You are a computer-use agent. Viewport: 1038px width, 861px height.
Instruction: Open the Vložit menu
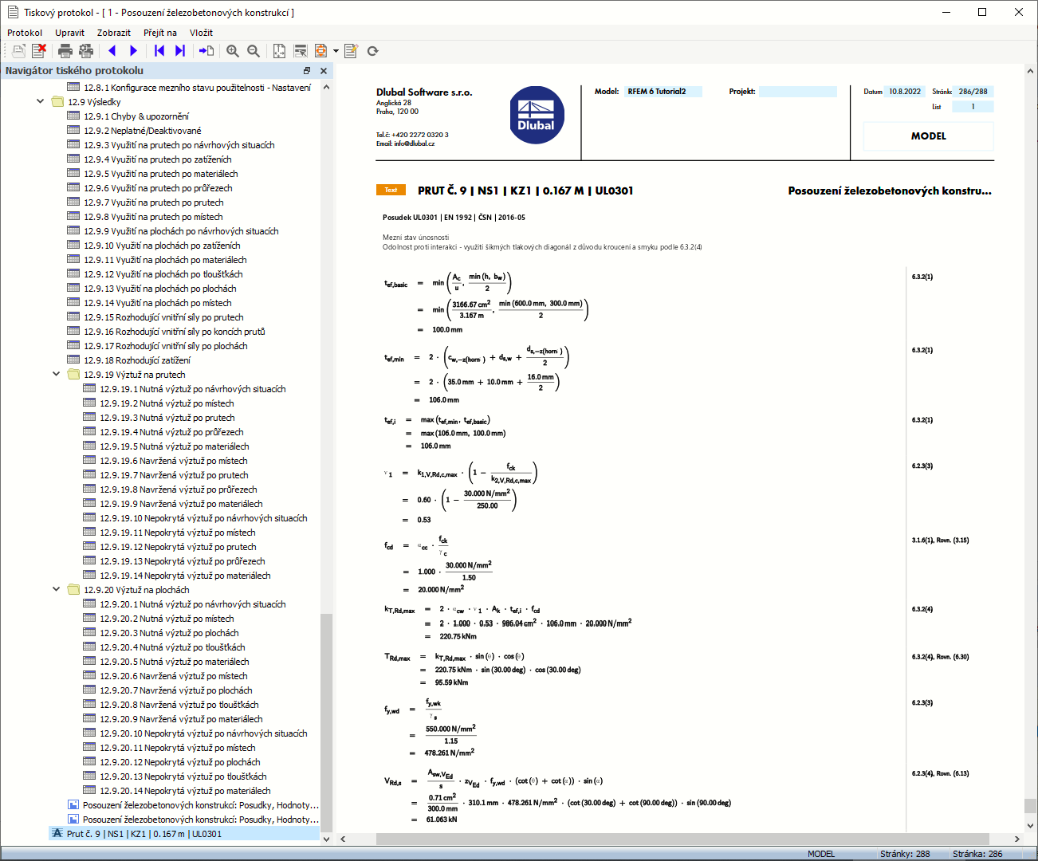pyautogui.click(x=201, y=33)
